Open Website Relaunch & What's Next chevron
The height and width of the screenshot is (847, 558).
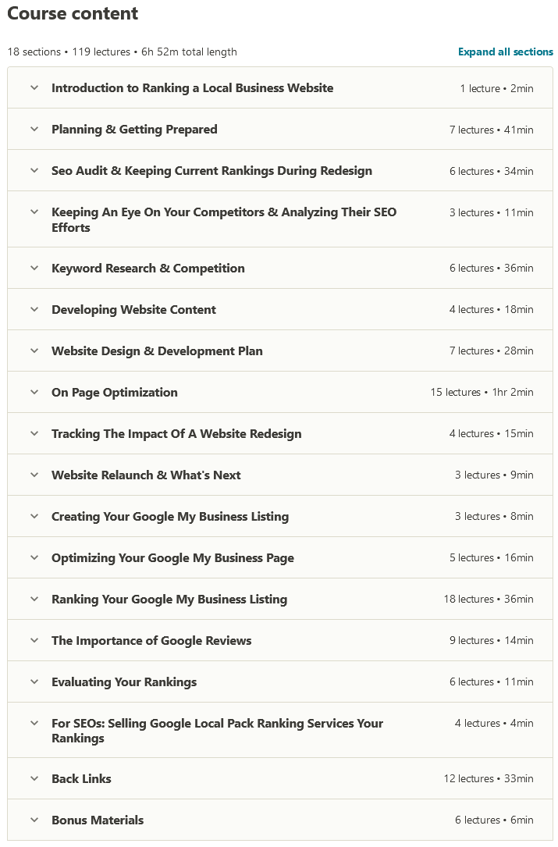[34, 475]
